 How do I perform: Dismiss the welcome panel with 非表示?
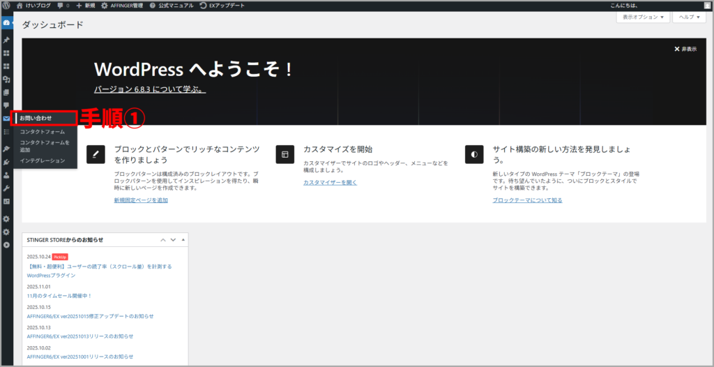[685, 49]
